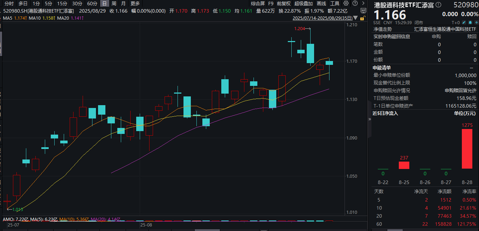Image resolution: width=479 pixels, height=231 pixels.
Task: Open the 画线 drawing tools button
Action: click(x=321, y=4)
